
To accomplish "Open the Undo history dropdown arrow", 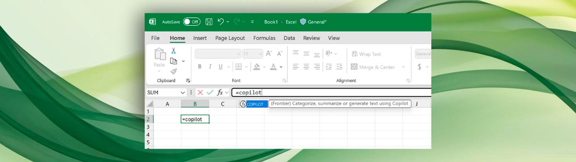I will click(x=228, y=22).
